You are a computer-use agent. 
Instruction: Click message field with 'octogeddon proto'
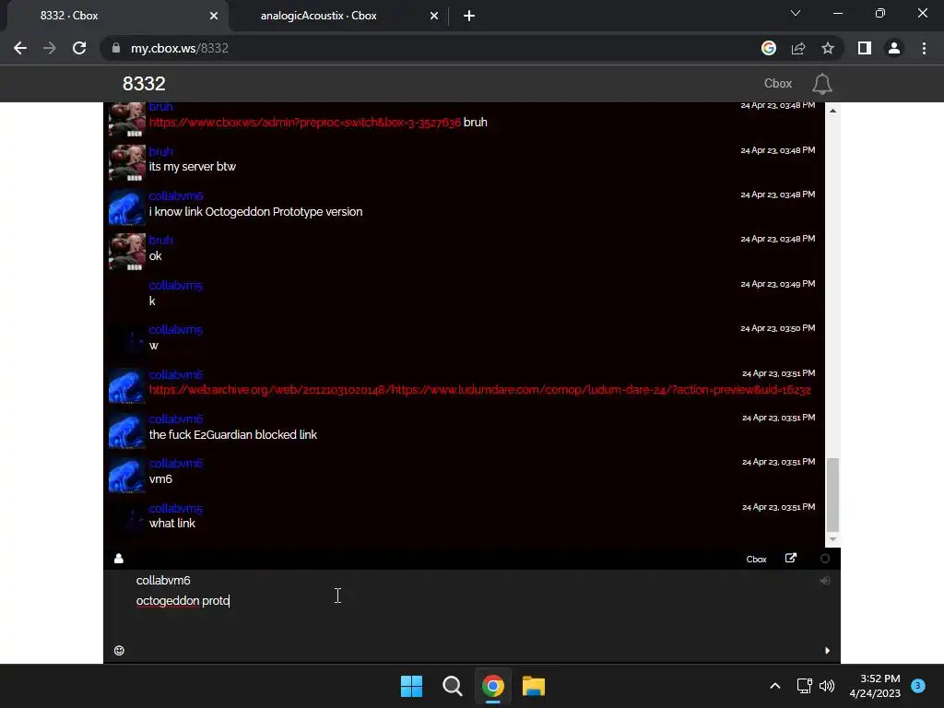(471, 601)
